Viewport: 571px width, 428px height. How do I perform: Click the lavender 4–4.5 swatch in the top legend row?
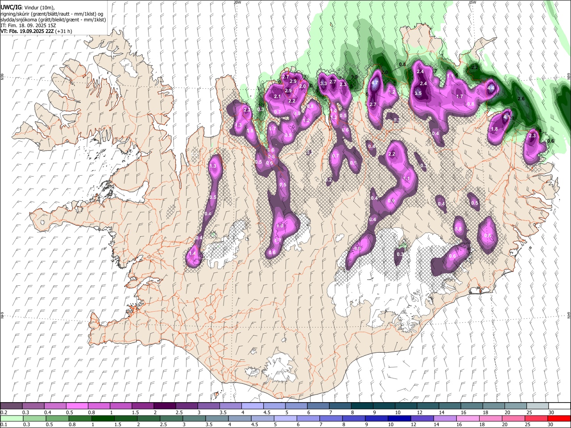point(252,406)
